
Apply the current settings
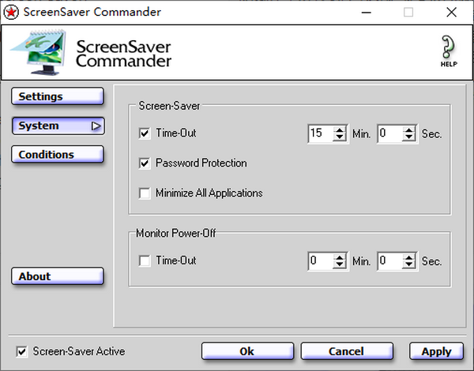[437, 351]
